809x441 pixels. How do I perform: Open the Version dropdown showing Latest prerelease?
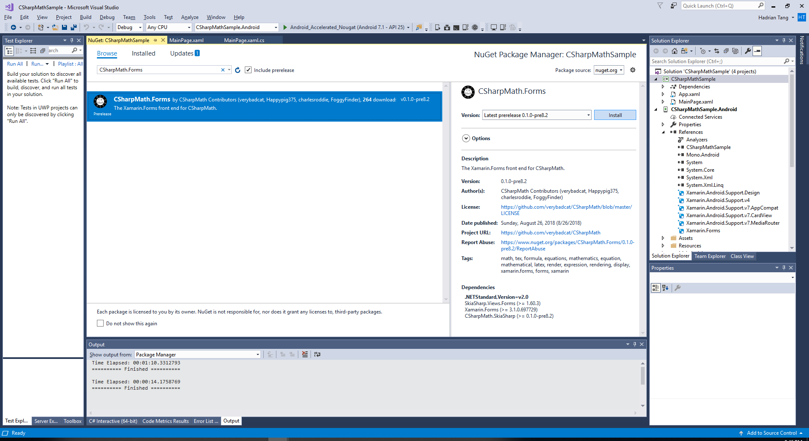(x=588, y=115)
